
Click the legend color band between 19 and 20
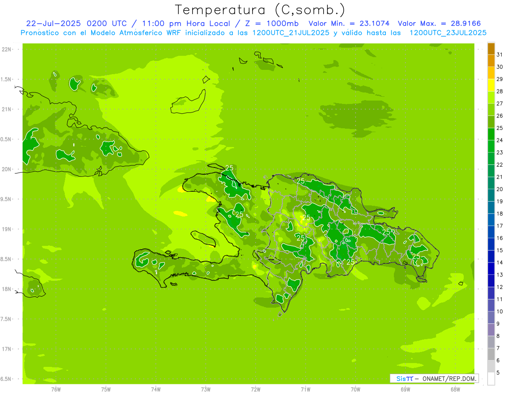[x=491, y=195]
